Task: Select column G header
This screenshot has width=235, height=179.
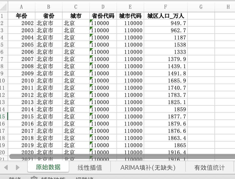Action: (201, 7)
